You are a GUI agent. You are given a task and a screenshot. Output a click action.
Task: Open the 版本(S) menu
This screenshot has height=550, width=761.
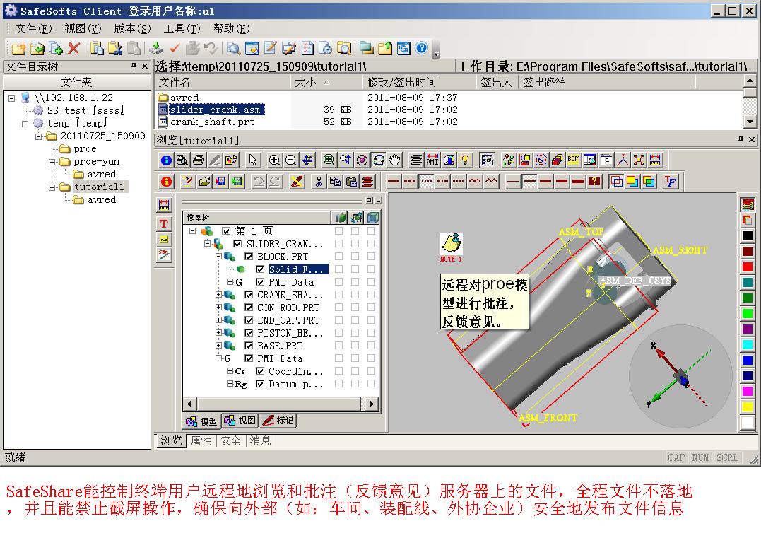tap(133, 29)
